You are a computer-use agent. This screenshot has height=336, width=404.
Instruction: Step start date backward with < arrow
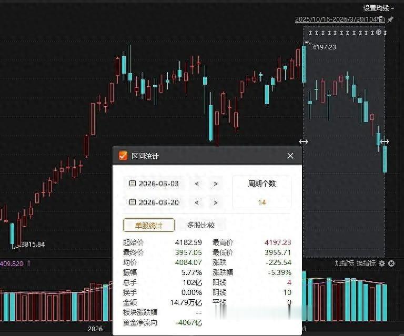coord(197,184)
